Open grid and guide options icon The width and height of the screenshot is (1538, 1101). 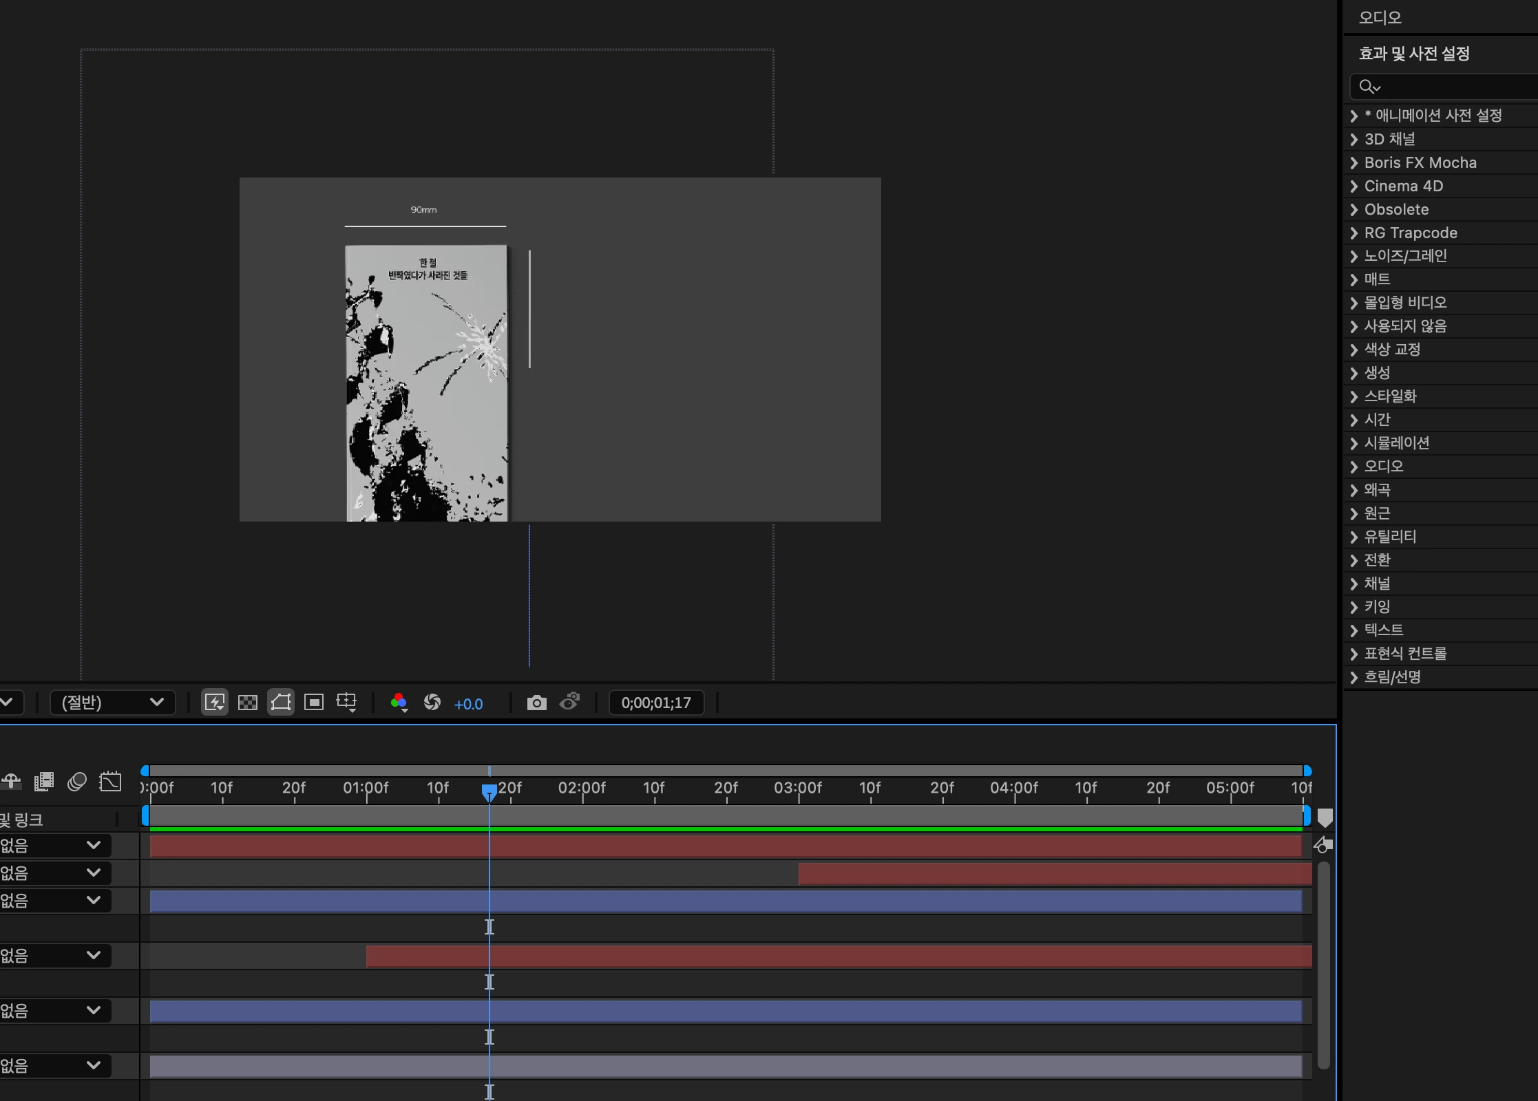tap(346, 703)
